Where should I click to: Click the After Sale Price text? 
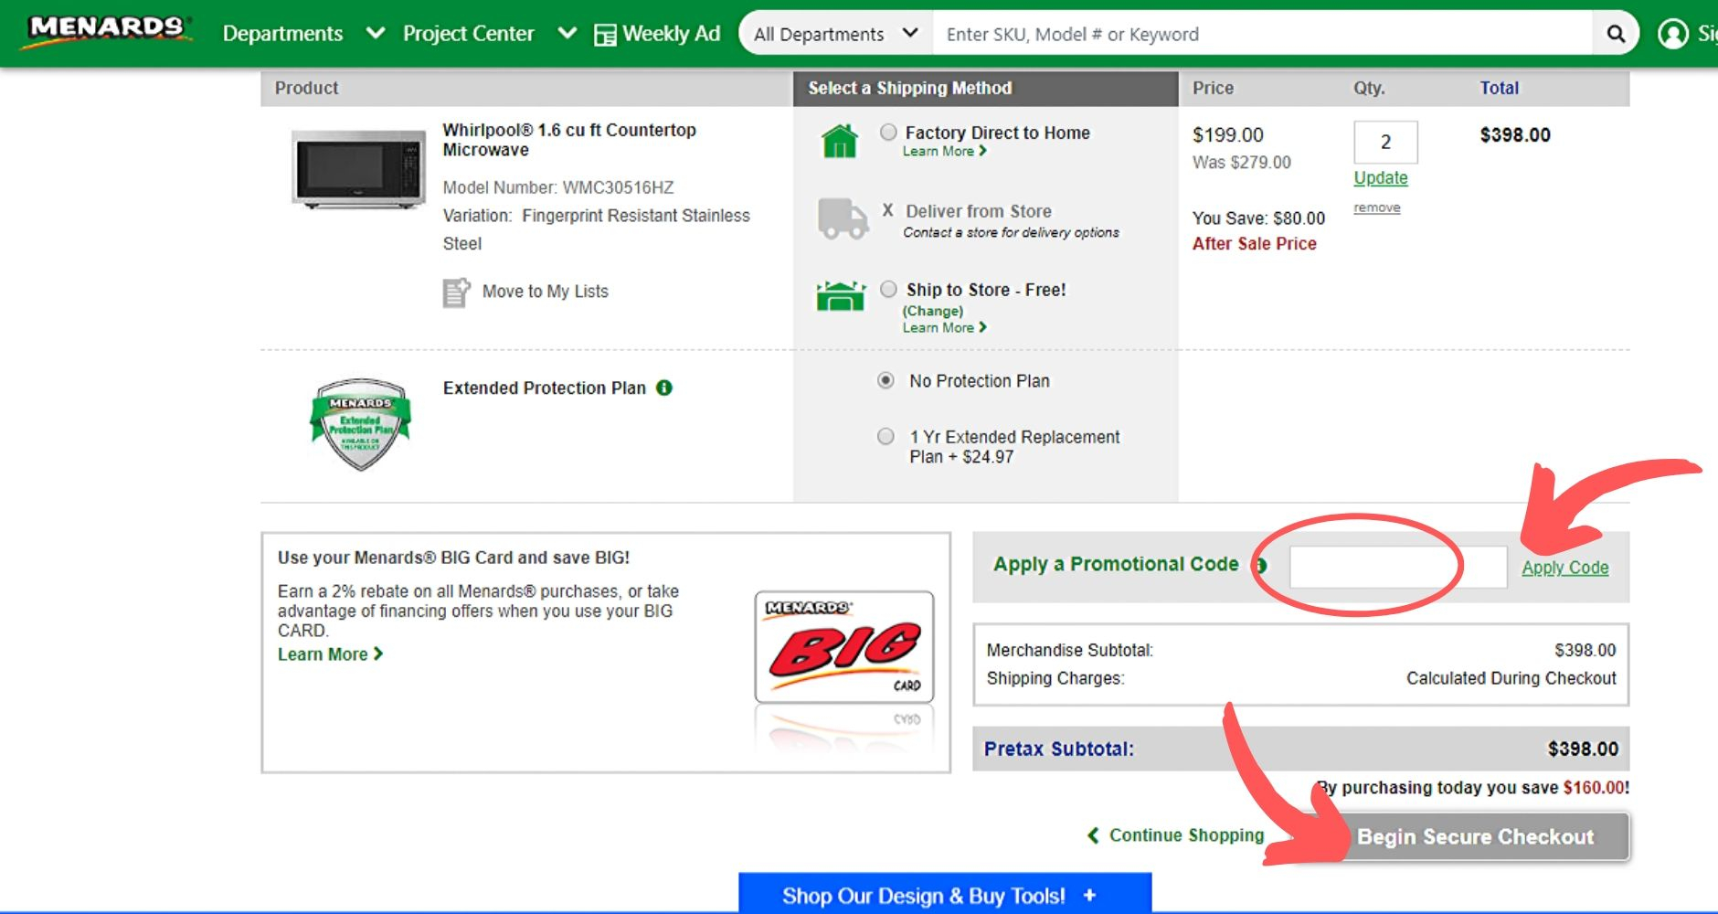1254,244
